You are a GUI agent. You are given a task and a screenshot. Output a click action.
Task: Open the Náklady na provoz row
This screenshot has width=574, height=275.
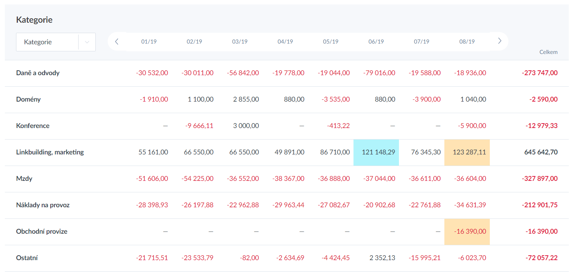[43, 205]
